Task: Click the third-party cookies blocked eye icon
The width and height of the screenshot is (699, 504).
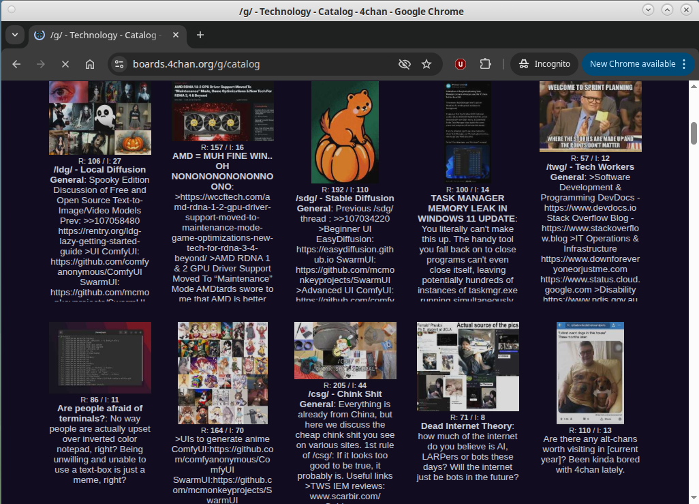Action: (x=404, y=64)
